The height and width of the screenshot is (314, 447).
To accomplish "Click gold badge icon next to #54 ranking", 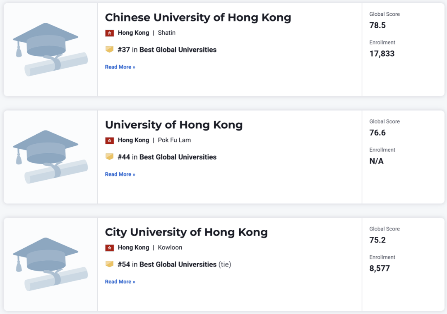I will [x=109, y=264].
